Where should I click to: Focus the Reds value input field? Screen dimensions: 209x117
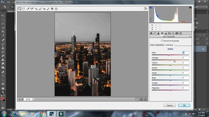(x=185, y=53)
